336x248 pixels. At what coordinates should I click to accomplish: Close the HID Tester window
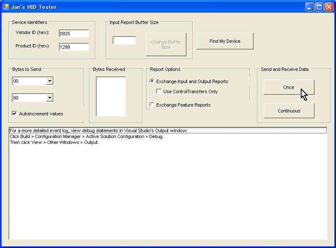click(x=329, y=7)
